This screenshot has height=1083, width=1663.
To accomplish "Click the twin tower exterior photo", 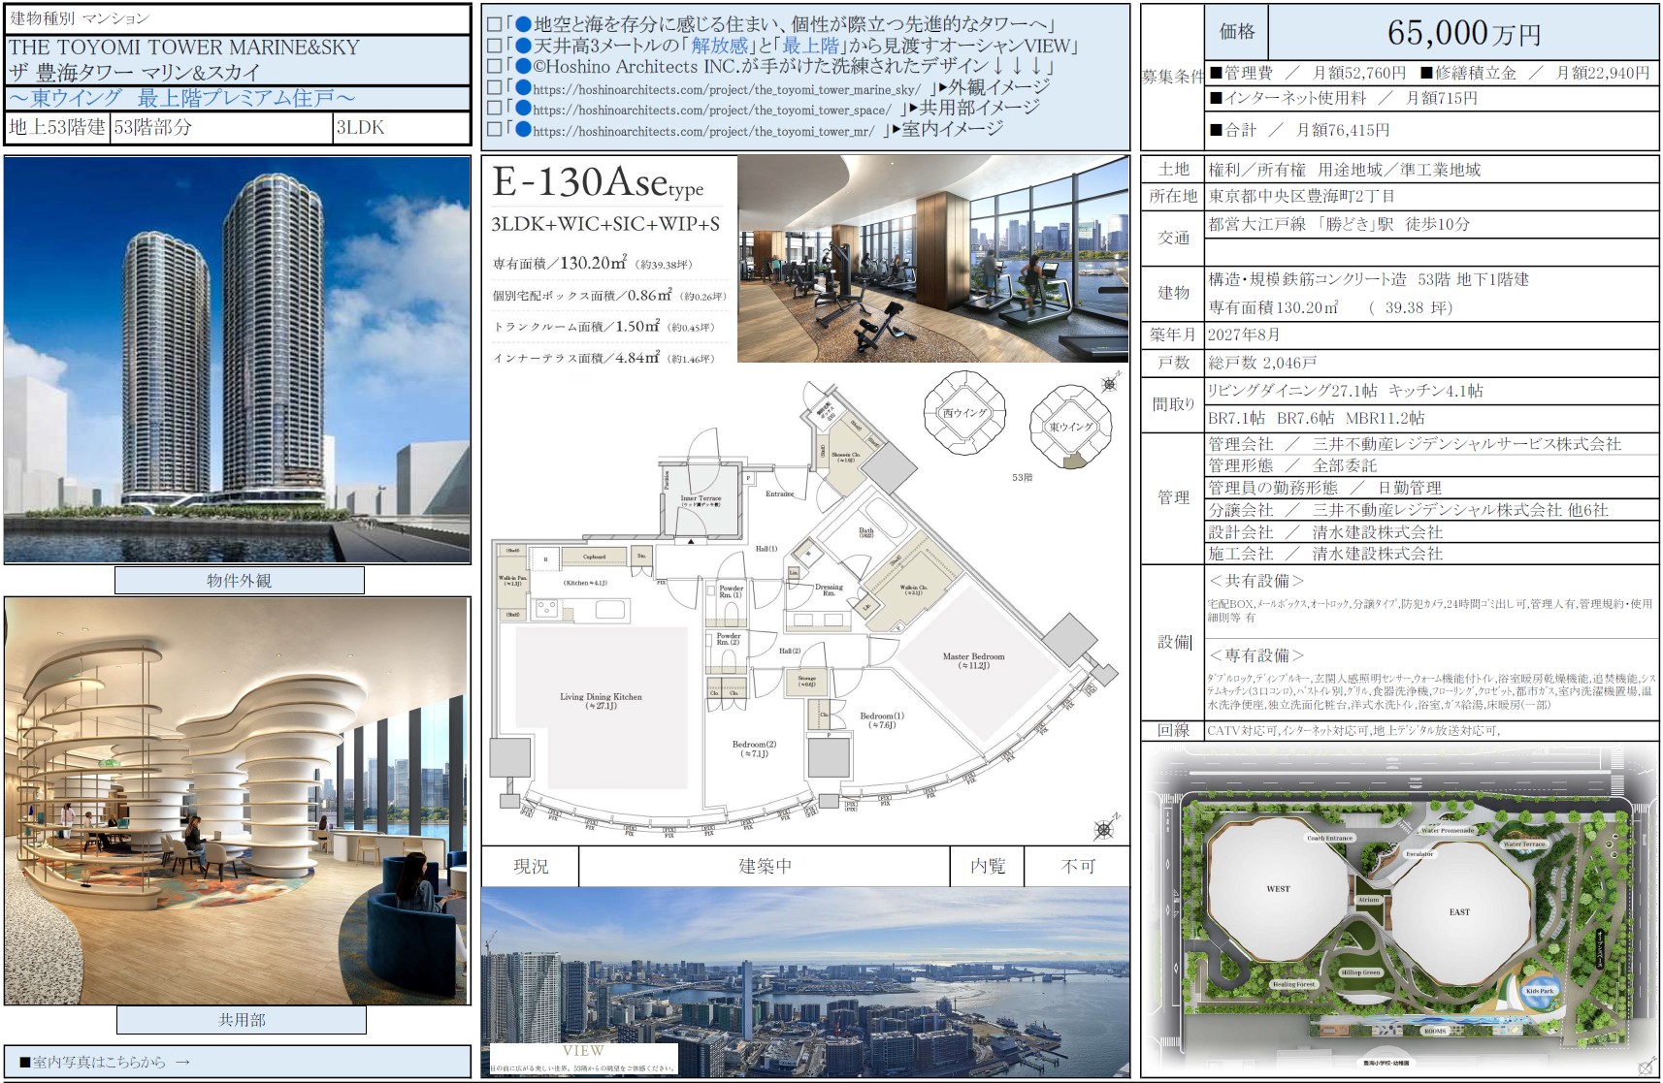I will tap(238, 360).
